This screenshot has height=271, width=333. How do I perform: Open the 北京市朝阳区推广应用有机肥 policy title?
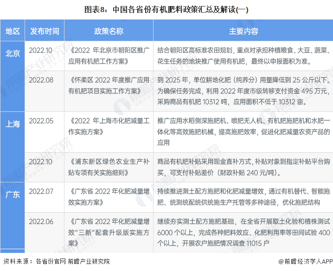(109, 55)
